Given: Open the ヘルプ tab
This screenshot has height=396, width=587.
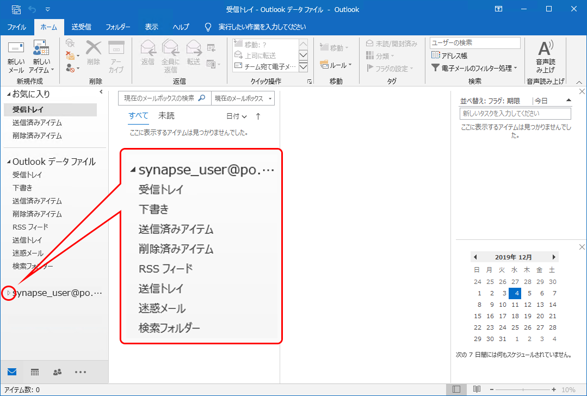Looking at the screenshot, I should 181,27.
